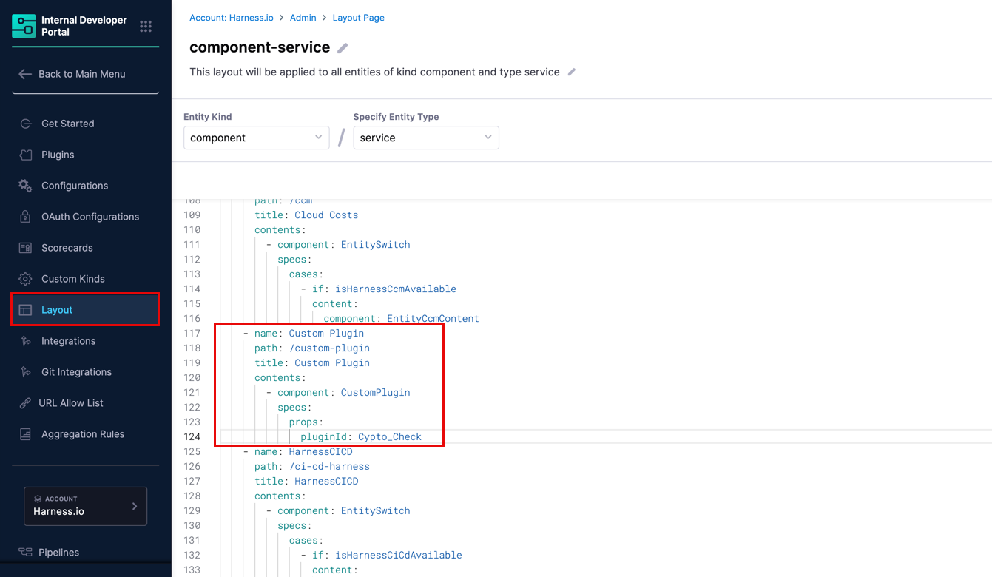Click the Plugins puzzle icon
Image resolution: width=992 pixels, height=577 pixels.
[26, 155]
